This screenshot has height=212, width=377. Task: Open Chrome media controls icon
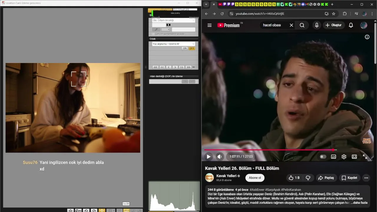click(x=356, y=14)
